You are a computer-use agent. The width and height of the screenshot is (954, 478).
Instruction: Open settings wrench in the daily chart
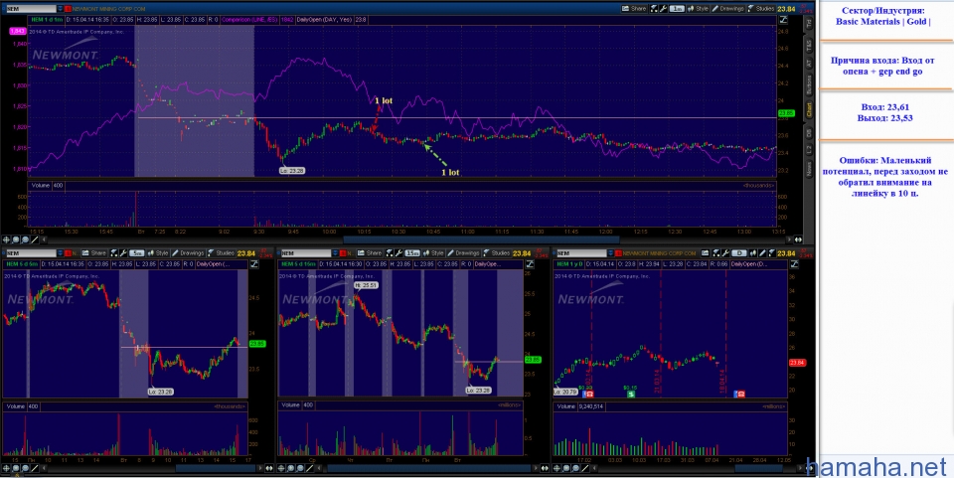click(725, 253)
